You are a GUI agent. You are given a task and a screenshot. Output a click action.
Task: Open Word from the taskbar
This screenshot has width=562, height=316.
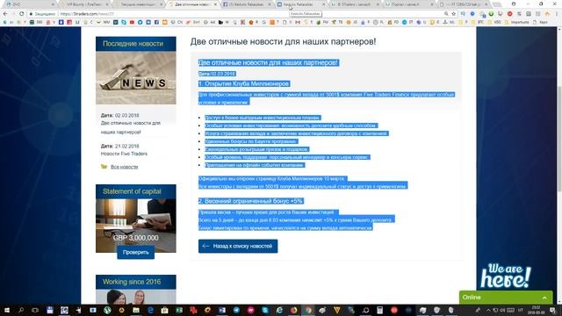222,310
